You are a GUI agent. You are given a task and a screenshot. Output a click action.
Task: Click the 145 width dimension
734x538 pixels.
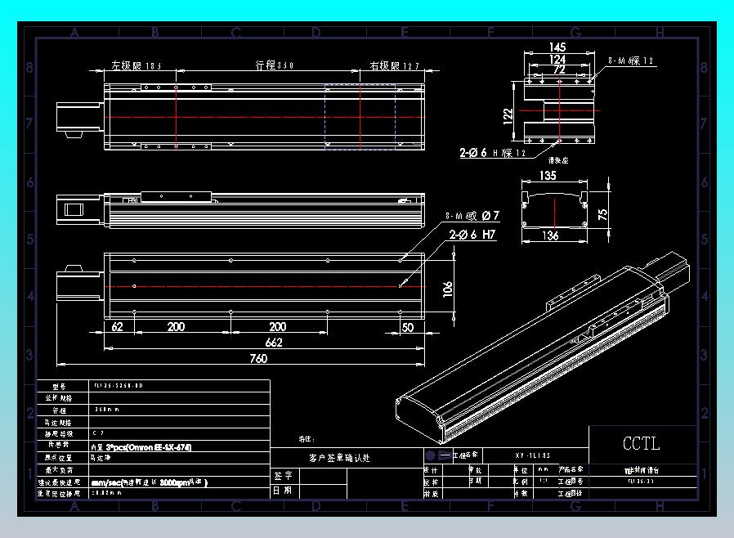[x=557, y=47]
